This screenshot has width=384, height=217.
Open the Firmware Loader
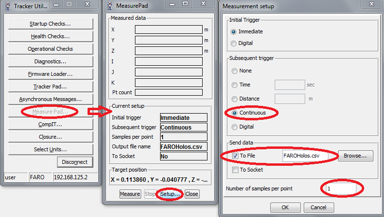[50, 74]
